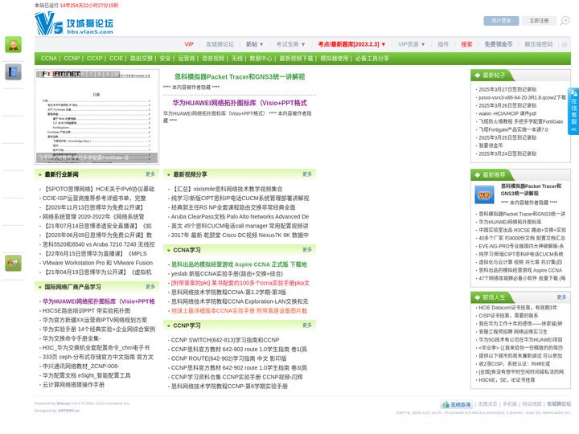Click the FortiGate document slideshow thumbnail
579x434 pixels.
[96, 117]
